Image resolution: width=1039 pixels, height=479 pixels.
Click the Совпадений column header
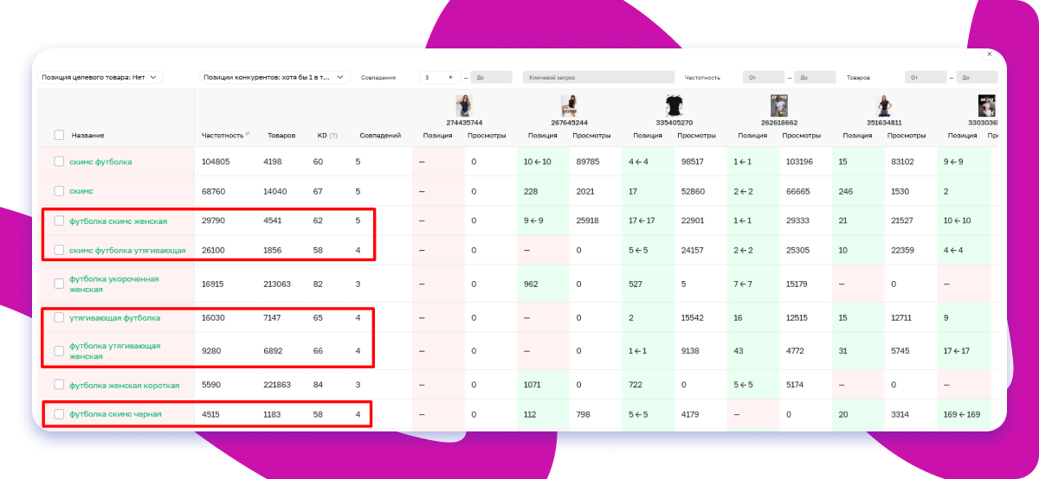(380, 136)
